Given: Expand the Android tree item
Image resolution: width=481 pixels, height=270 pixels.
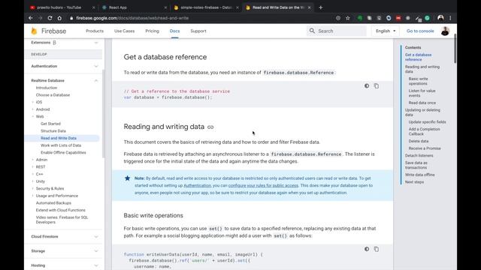Looking at the screenshot, I should tap(33, 109).
